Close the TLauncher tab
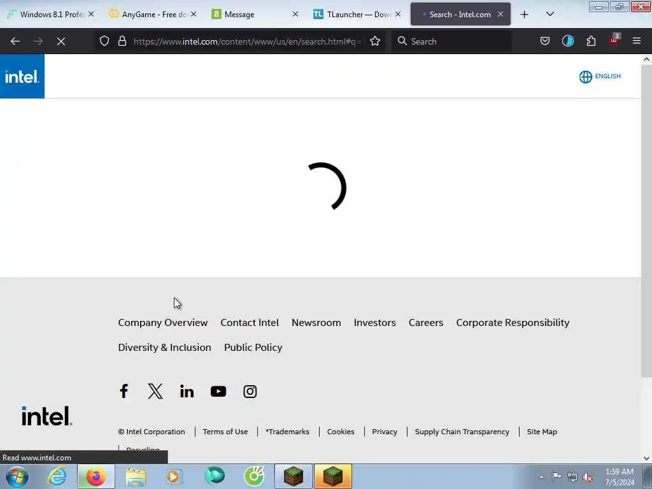The height and width of the screenshot is (489, 652). tap(398, 14)
